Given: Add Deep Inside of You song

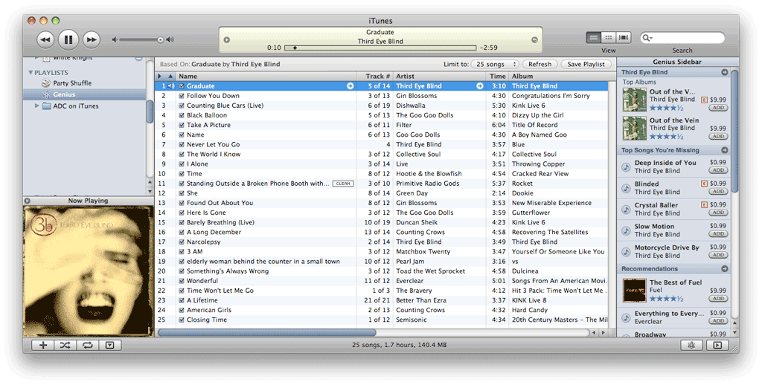Looking at the screenshot, I should point(718,170).
